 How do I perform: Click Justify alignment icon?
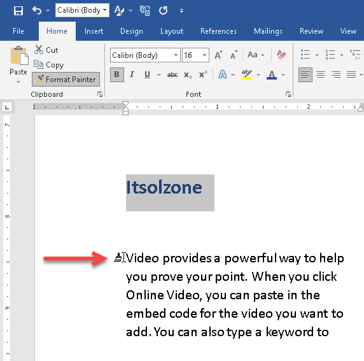(x=351, y=74)
